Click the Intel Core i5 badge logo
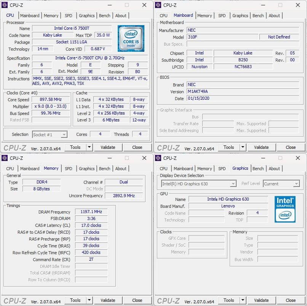Image resolution: width=307 pixels, height=306 pixels. click(131, 38)
